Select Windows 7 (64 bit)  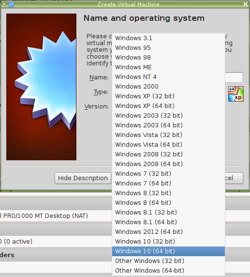pos(168,184)
